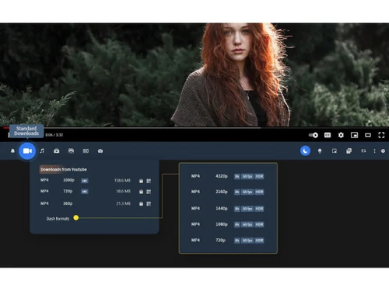The image size is (389, 291).
Task: Select the MP4 360p 21.3 MB download row
Action: point(96,203)
